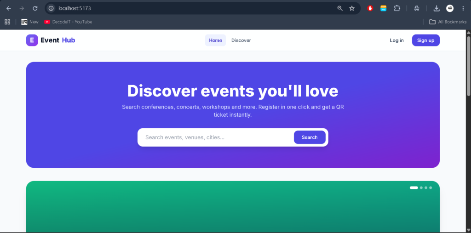Click the Sign up button
The image size is (471, 233).
click(x=425, y=40)
